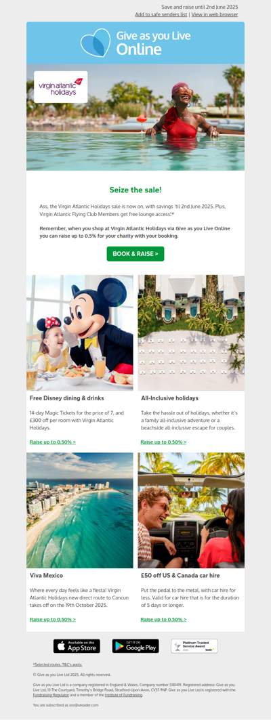Follow Raise up to 0.50% under car hire
Viewport: 271px width, 720px height.
[x=163, y=620]
